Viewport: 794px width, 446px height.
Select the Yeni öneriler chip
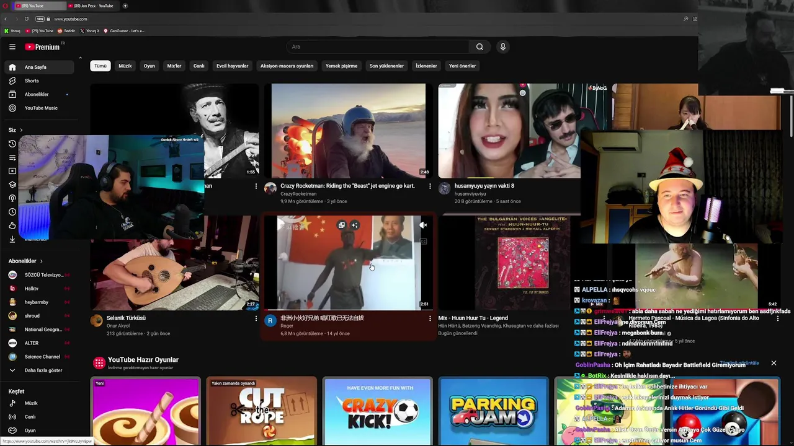click(x=462, y=66)
